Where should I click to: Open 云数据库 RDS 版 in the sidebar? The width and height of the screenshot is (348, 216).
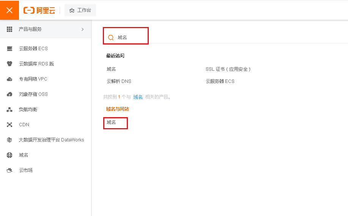tap(36, 64)
